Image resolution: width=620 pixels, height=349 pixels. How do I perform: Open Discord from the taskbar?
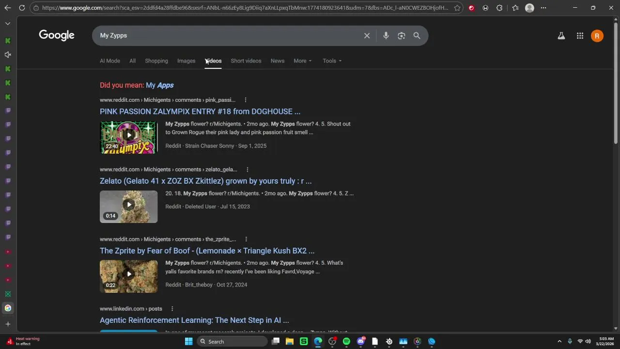pos(361,341)
